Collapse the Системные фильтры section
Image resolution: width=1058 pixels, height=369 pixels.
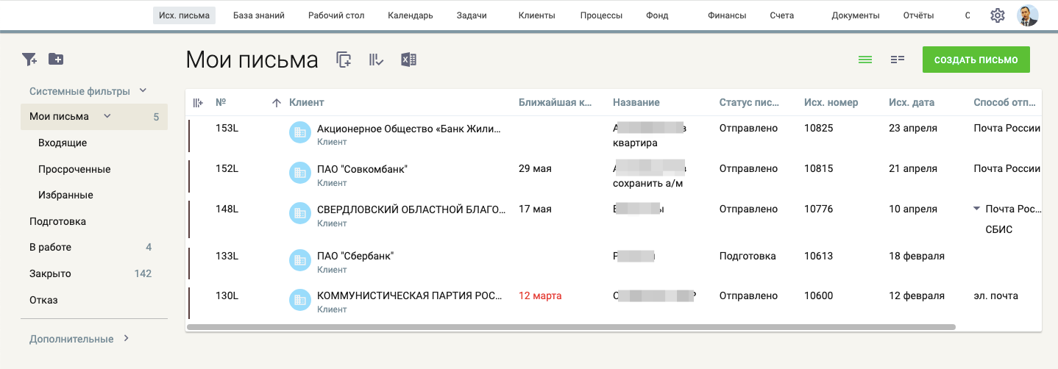143,90
